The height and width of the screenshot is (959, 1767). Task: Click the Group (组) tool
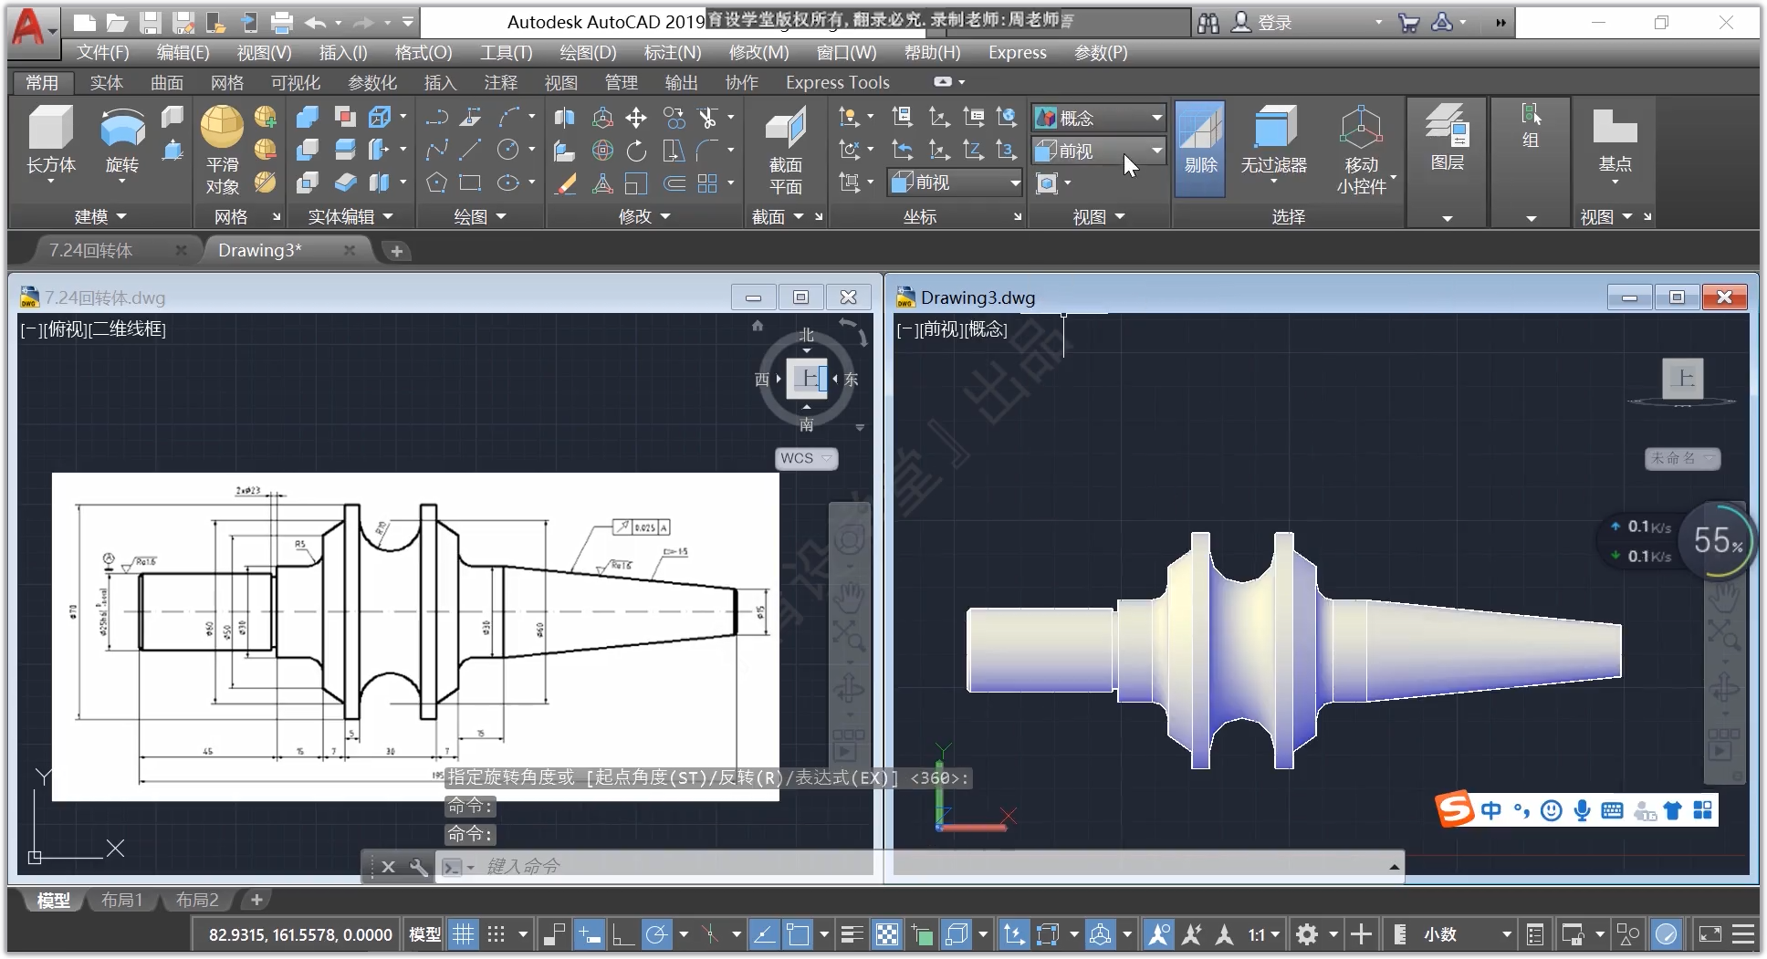(x=1531, y=128)
